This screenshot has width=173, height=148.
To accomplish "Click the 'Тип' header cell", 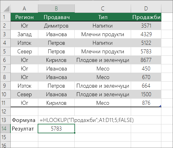I will (103, 17).
